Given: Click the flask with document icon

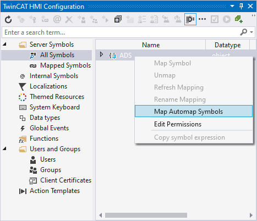Looking at the screenshot, I should 154,19.
